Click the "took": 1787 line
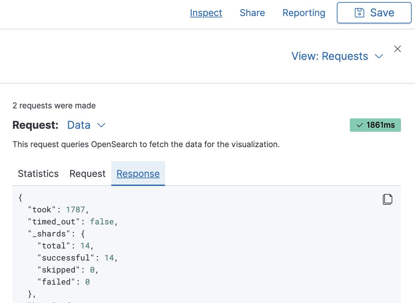 [x=59, y=210]
